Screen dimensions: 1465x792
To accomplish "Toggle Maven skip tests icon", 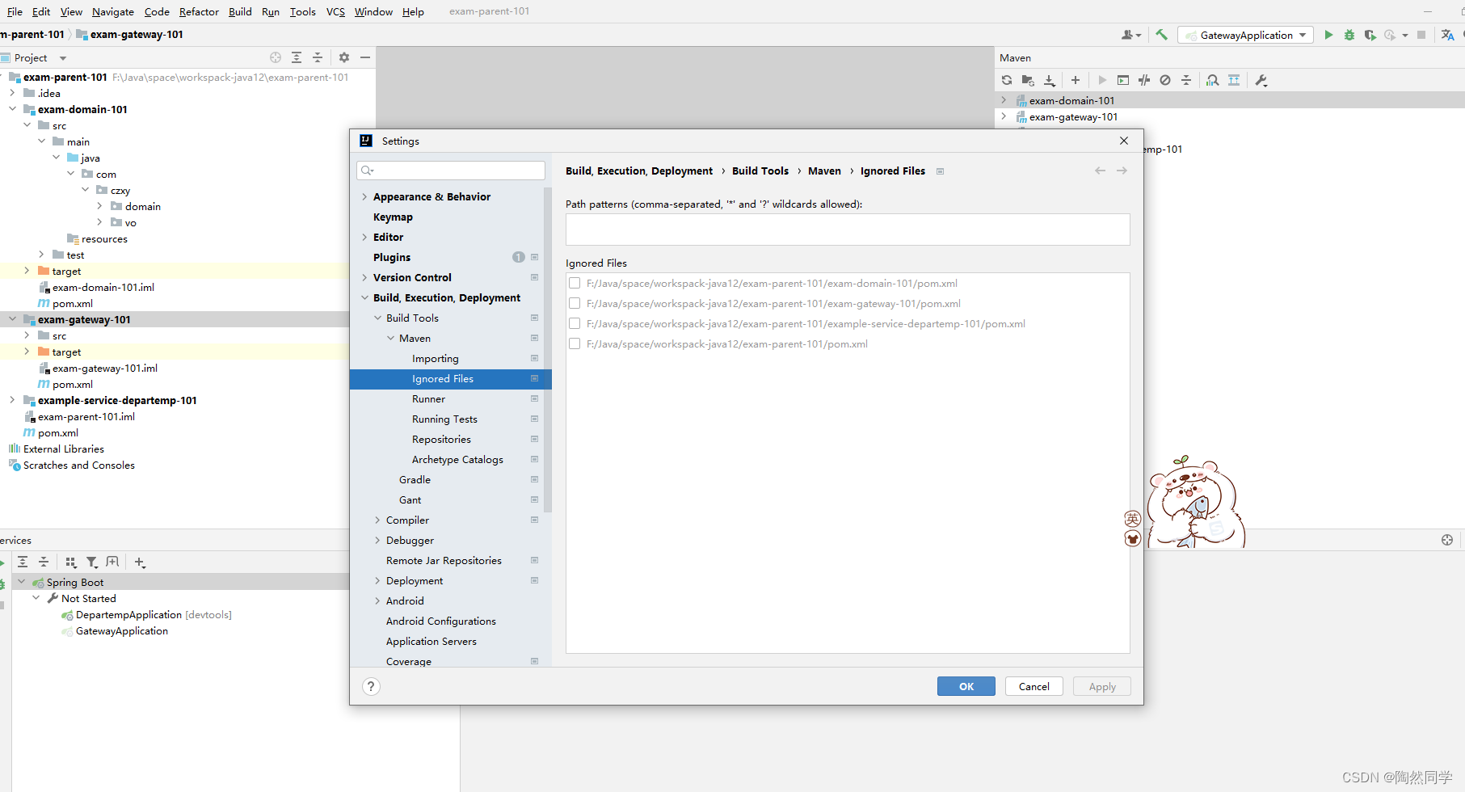I will click(1165, 80).
